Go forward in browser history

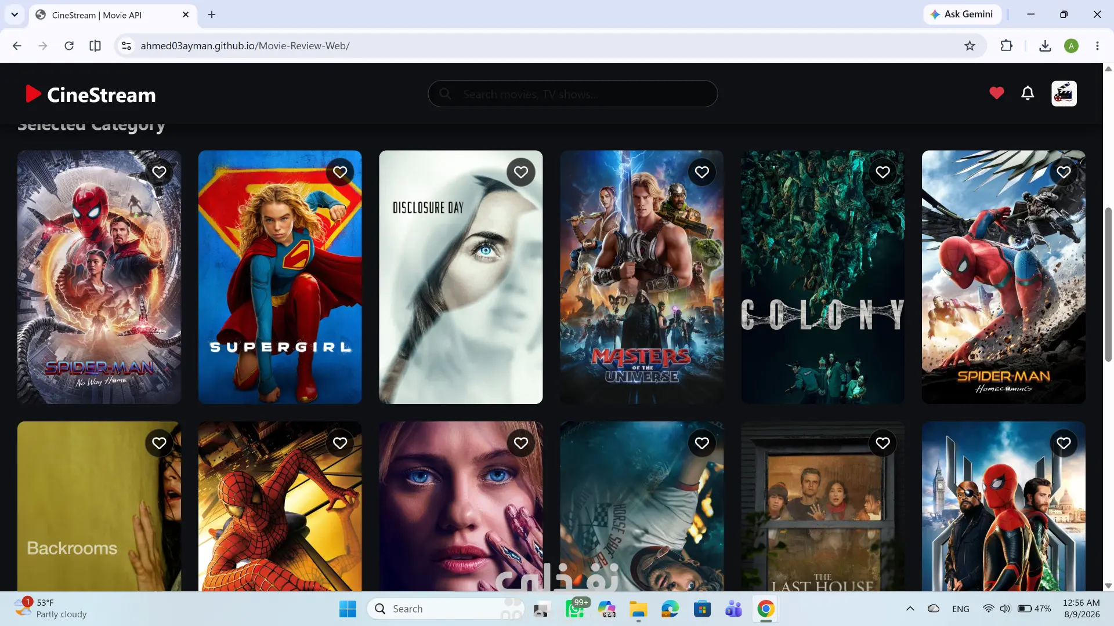(43, 46)
